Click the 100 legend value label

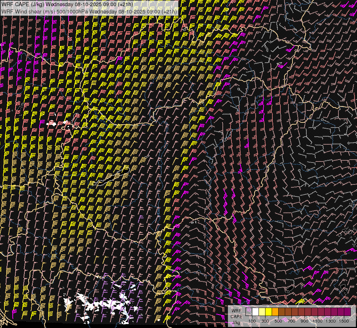pyautogui.click(x=252, y=321)
